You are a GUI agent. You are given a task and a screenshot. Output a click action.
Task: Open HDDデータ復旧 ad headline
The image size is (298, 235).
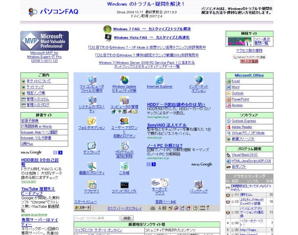pyautogui.click(x=176, y=104)
